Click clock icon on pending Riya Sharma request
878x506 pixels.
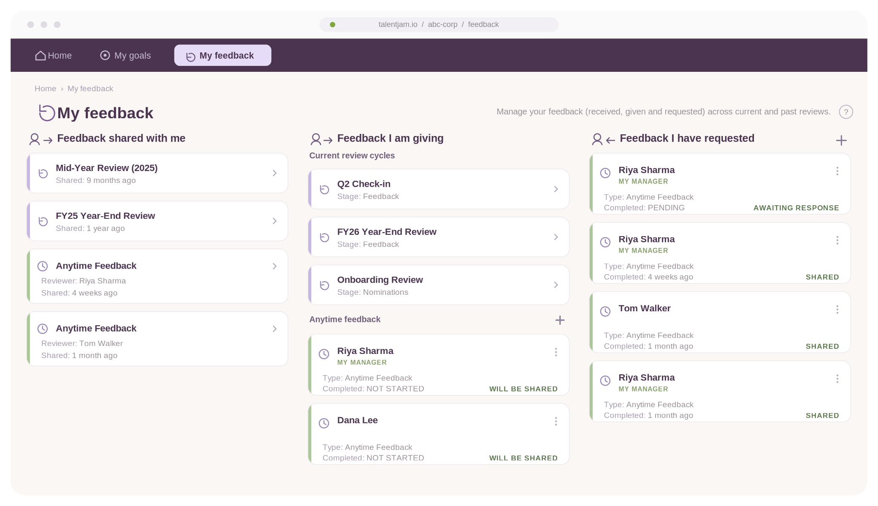click(x=605, y=173)
